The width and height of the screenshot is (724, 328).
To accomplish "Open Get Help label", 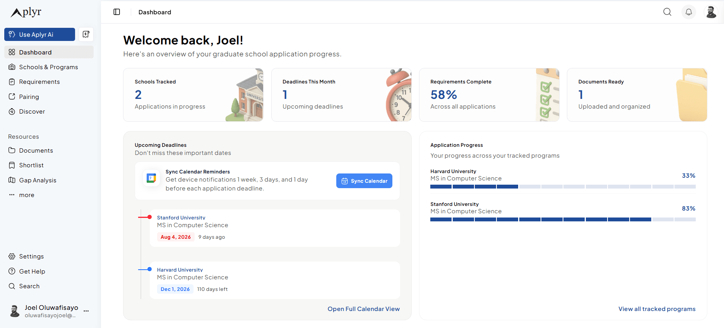I will 32,271.
